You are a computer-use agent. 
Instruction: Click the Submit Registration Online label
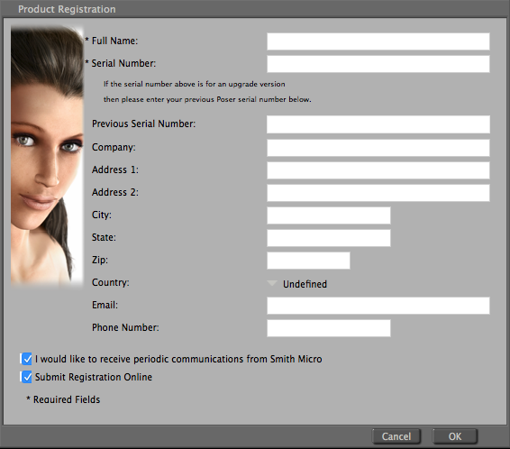tap(94, 377)
